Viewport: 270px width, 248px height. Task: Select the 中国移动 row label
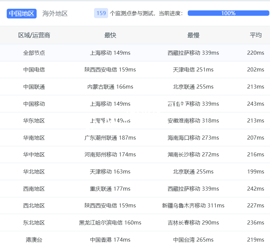pos(34,104)
